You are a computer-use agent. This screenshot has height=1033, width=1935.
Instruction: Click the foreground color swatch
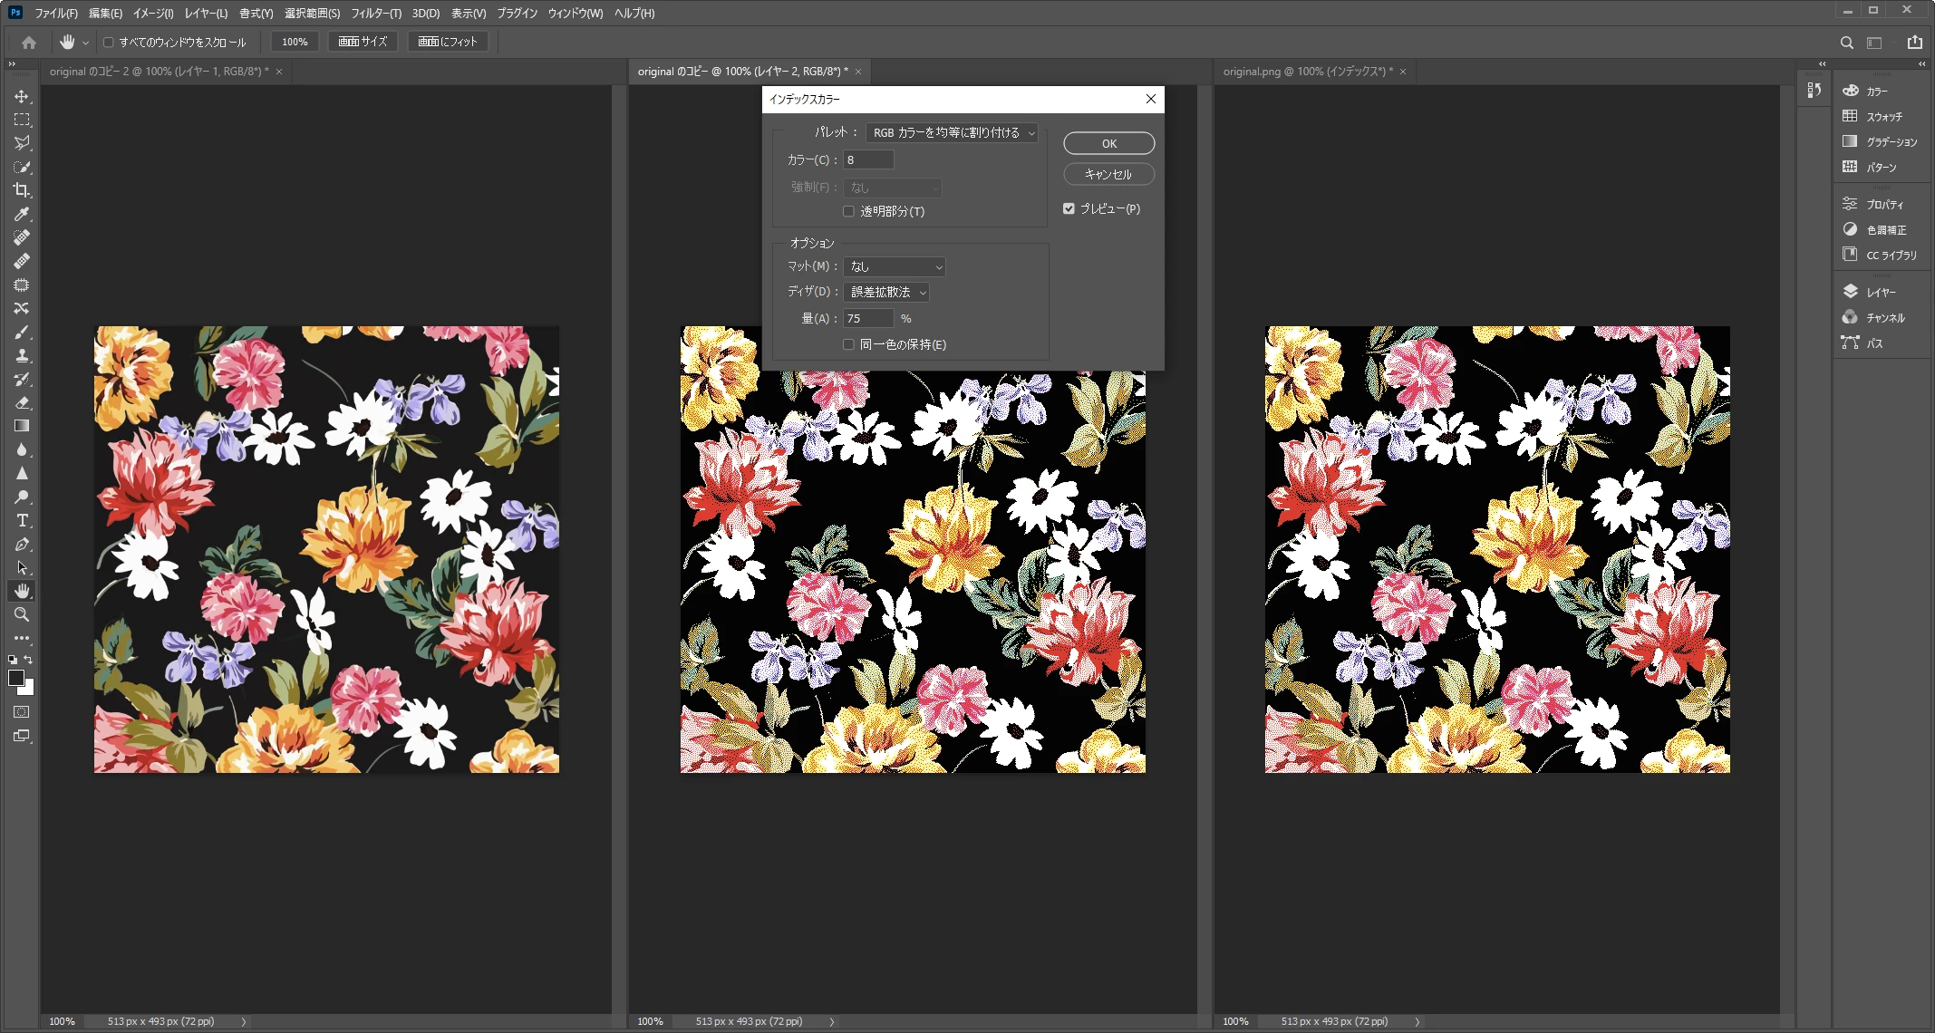[x=16, y=678]
